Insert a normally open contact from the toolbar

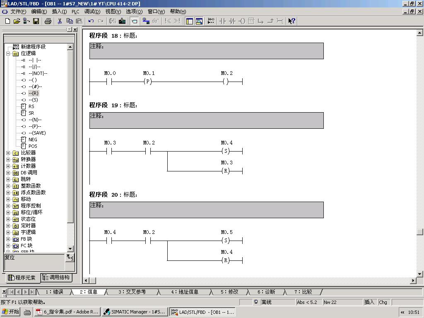pyautogui.click(x=223, y=21)
